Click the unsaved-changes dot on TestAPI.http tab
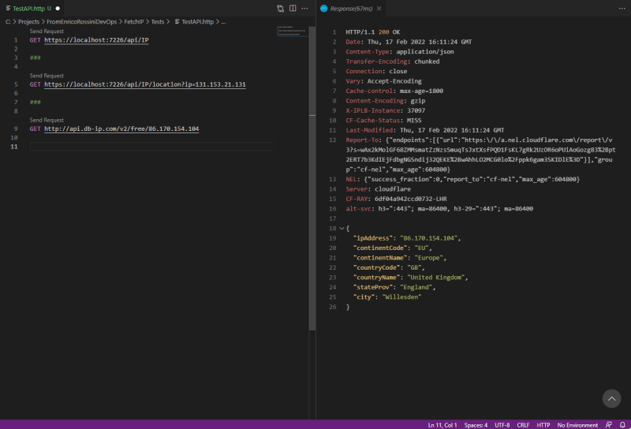The image size is (631, 429). pos(58,9)
